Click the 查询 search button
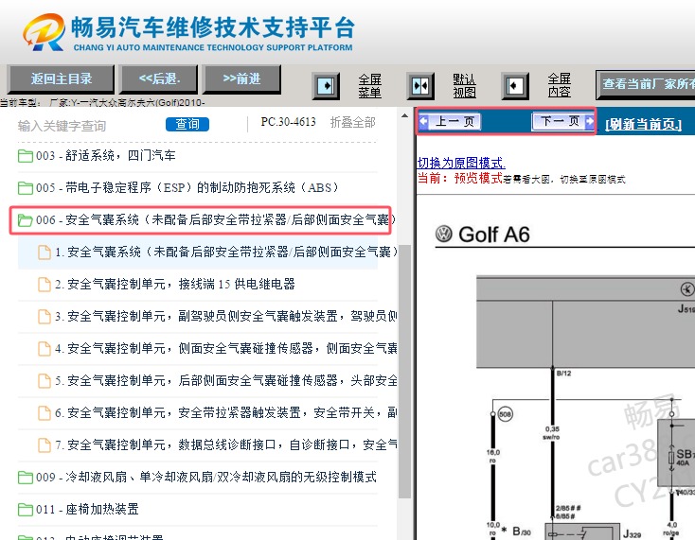 click(x=187, y=124)
